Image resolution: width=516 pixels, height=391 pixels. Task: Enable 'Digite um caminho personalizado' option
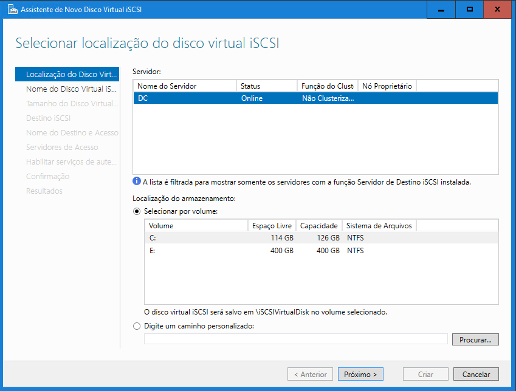(x=137, y=326)
